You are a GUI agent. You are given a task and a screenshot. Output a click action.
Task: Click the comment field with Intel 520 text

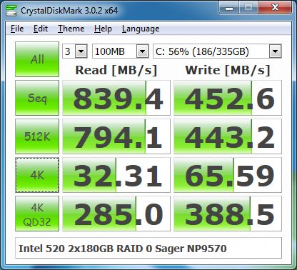148,248
